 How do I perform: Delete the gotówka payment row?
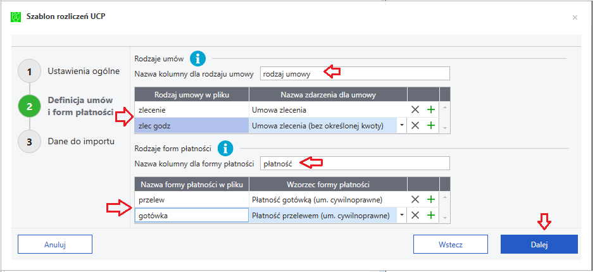click(415, 215)
